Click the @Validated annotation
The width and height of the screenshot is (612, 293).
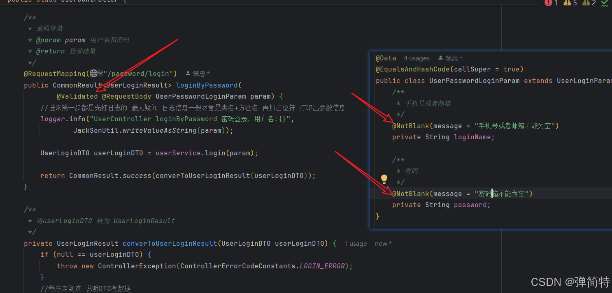point(77,97)
